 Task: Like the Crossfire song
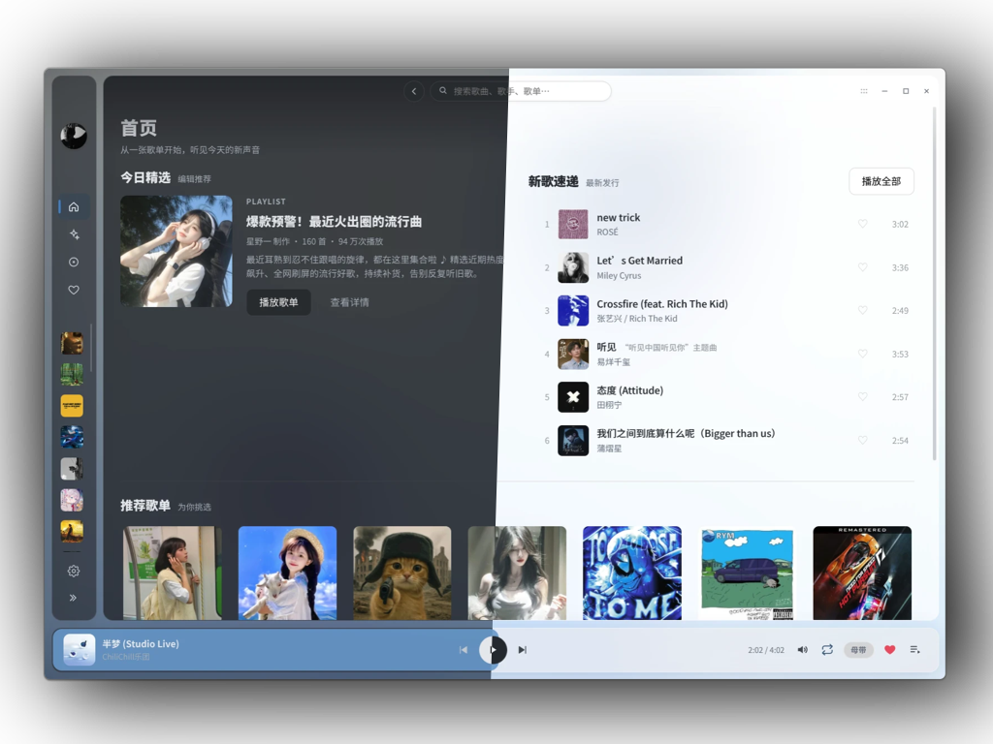[x=862, y=310]
